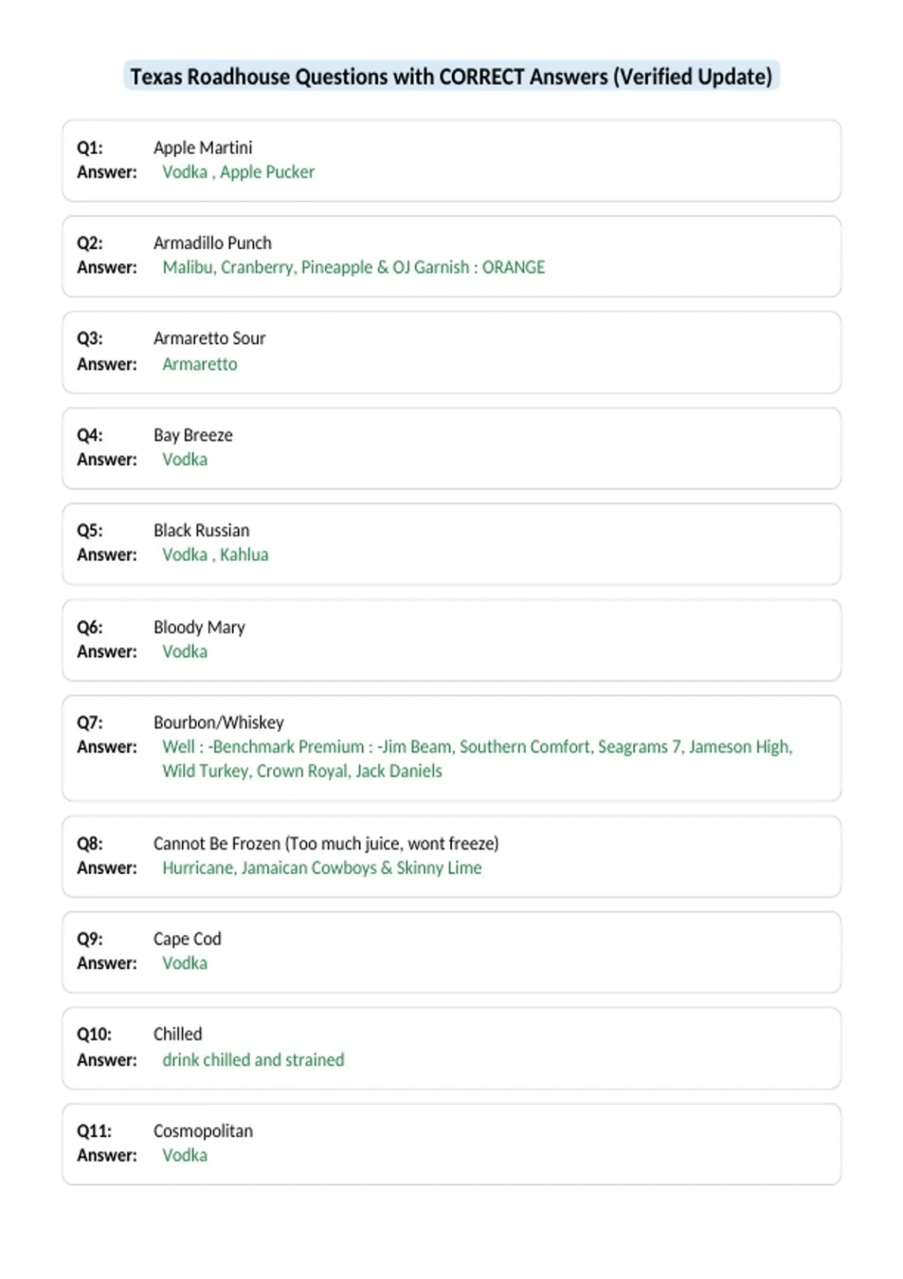903x1279 pixels.
Task: Click the answer 'Vodka , Apple Pucker'
Action: click(x=239, y=172)
